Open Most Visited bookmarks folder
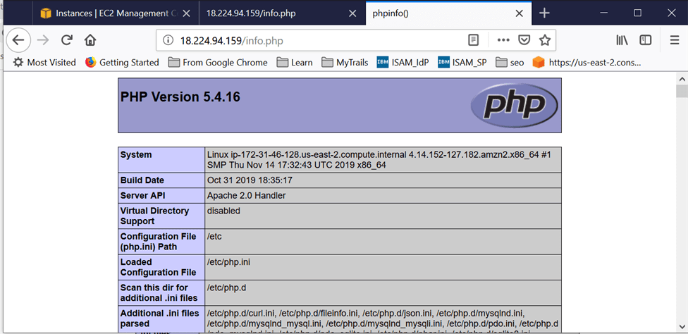This screenshot has width=688, height=334. click(44, 62)
